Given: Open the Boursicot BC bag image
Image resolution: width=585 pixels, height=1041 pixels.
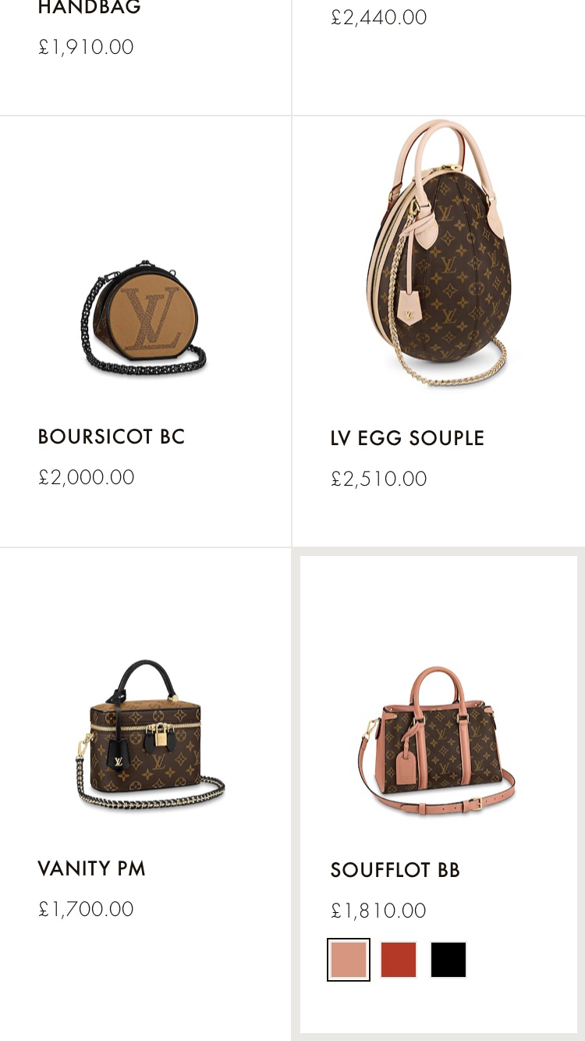Looking at the screenshot, I should point(143,319).
